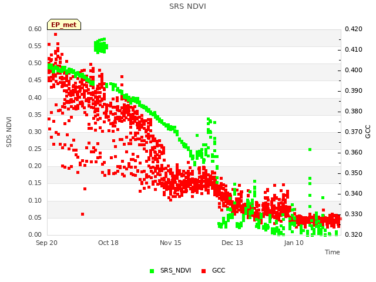Click the Sep 20 date tick label
376x282 pixels.
pyautogui.click(x=46, y=243)
